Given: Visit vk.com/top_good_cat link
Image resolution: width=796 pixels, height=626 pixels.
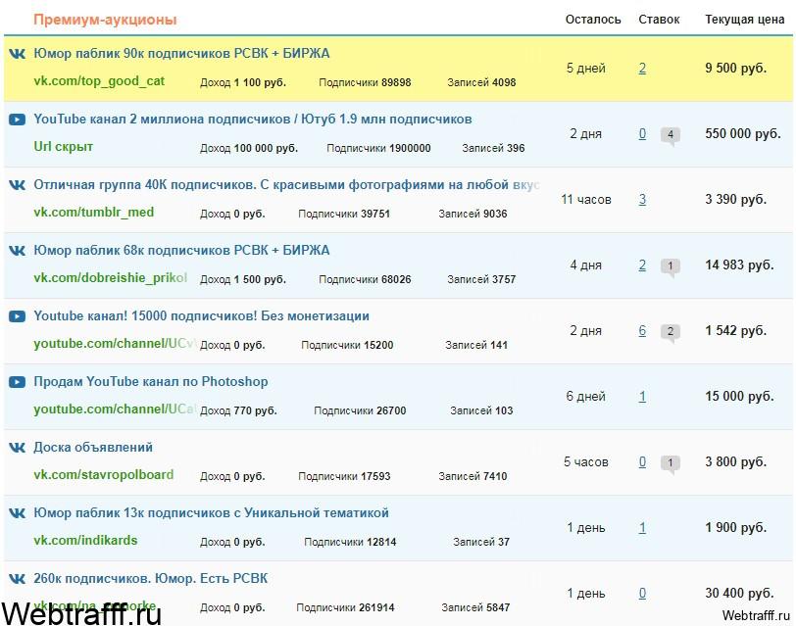Looking at the screenshot, I should (99, 81).
